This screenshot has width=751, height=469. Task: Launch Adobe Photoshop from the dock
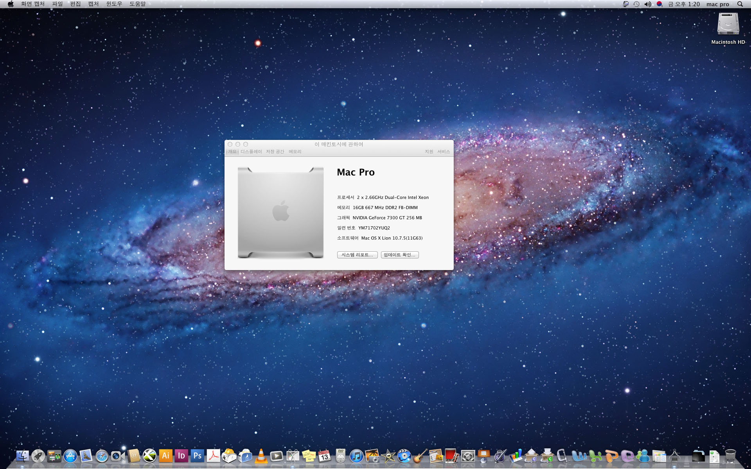198,456
